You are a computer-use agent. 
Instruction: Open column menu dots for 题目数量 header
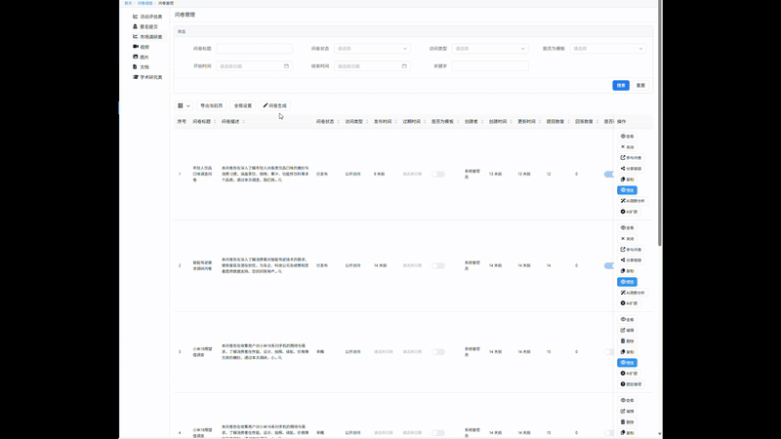coord(568,121)
